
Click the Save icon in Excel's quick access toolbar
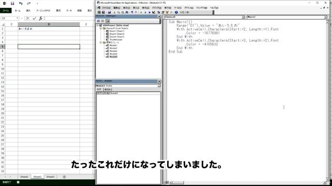pos(12,3)
